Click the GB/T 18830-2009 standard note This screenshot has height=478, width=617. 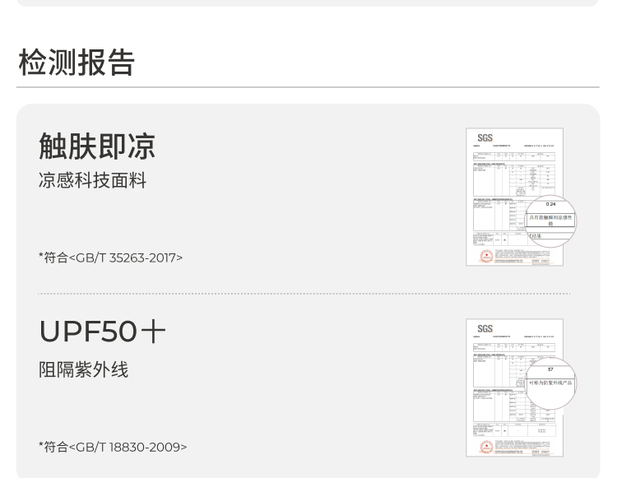point(113,447)
